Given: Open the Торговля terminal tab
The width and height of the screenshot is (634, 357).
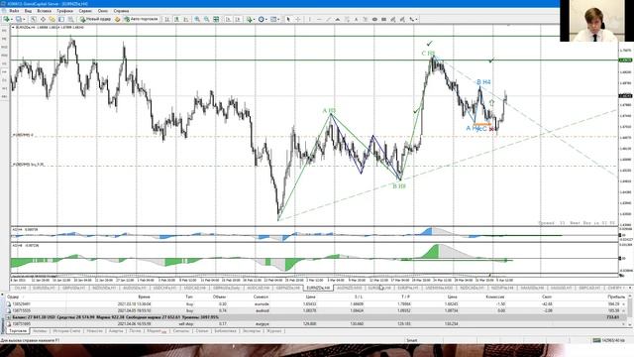Looking at the screenshot, I should [x=18, y=331].
